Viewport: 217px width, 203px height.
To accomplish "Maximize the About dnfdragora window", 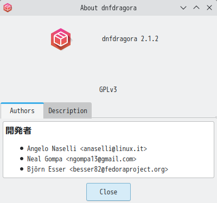I will (196, 8).
